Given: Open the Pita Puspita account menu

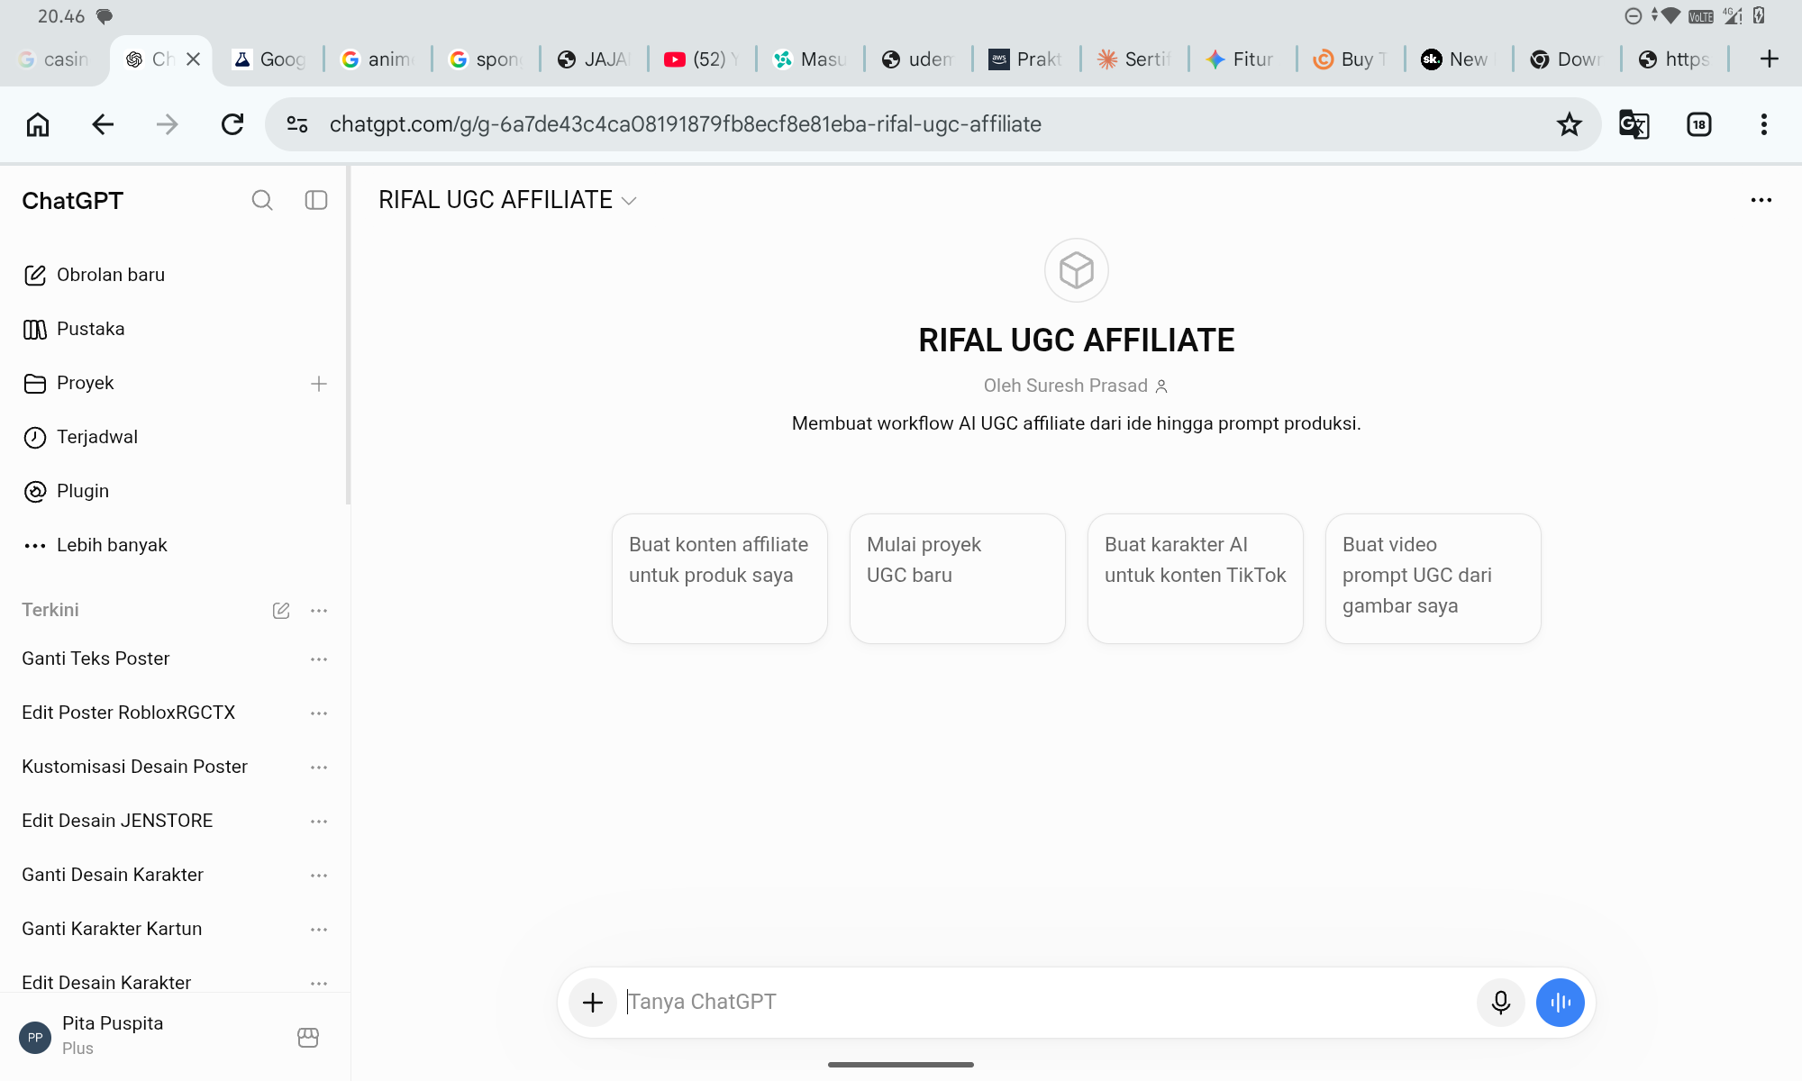Looking at the screenshot, I should [92, 1036].
